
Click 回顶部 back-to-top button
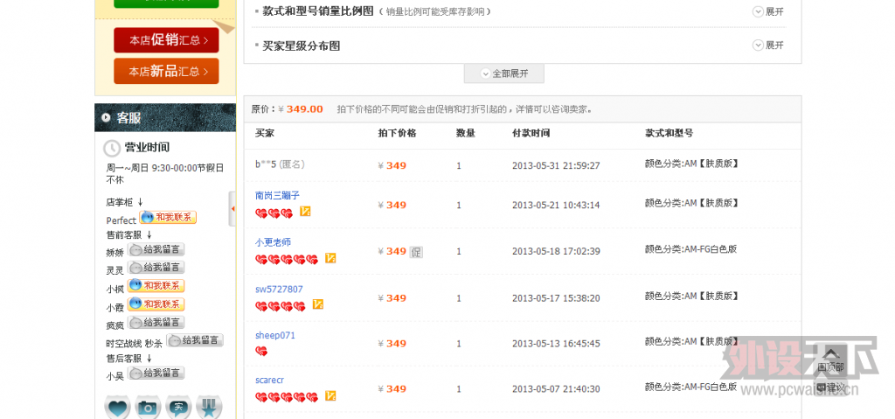[x=830, y=360]
